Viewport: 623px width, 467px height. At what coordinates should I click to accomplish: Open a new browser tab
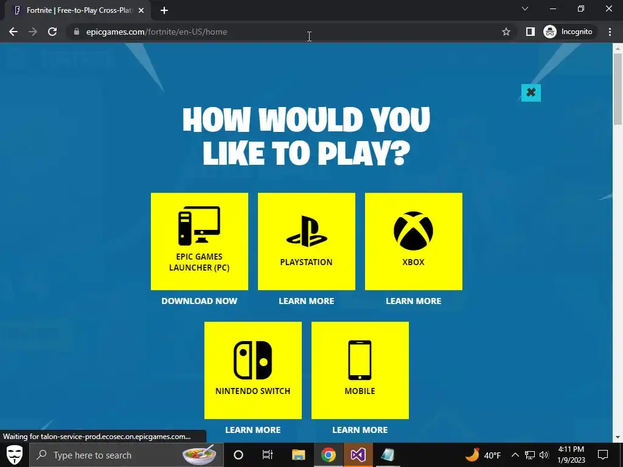[164, 10]
